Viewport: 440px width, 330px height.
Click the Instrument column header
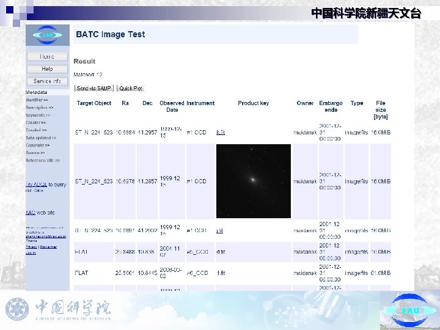tap(200, 103)
